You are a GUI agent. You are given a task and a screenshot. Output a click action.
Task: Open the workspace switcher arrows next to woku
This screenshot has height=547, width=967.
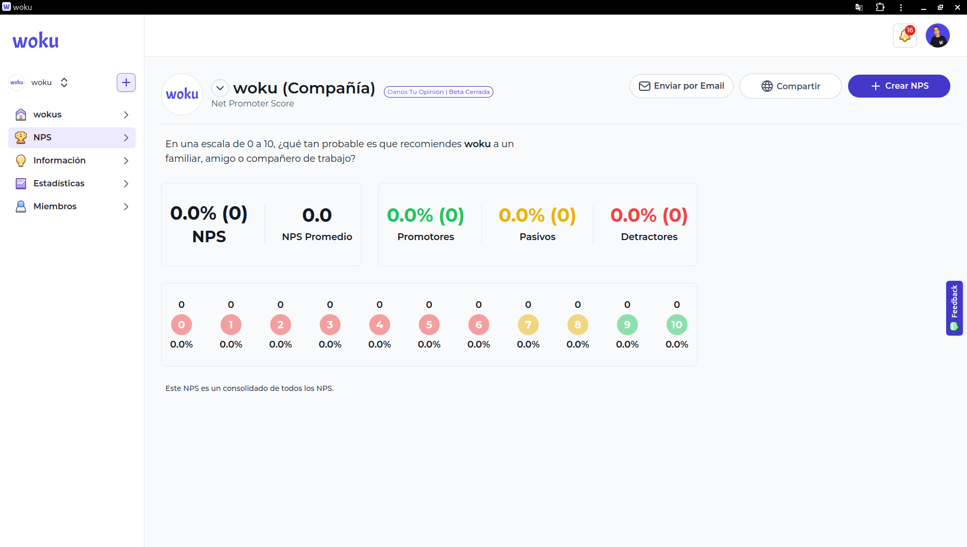tap(64, 82)
